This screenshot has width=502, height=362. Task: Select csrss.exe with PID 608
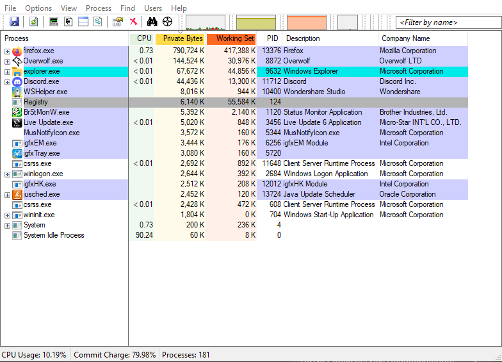click(234, 204)
